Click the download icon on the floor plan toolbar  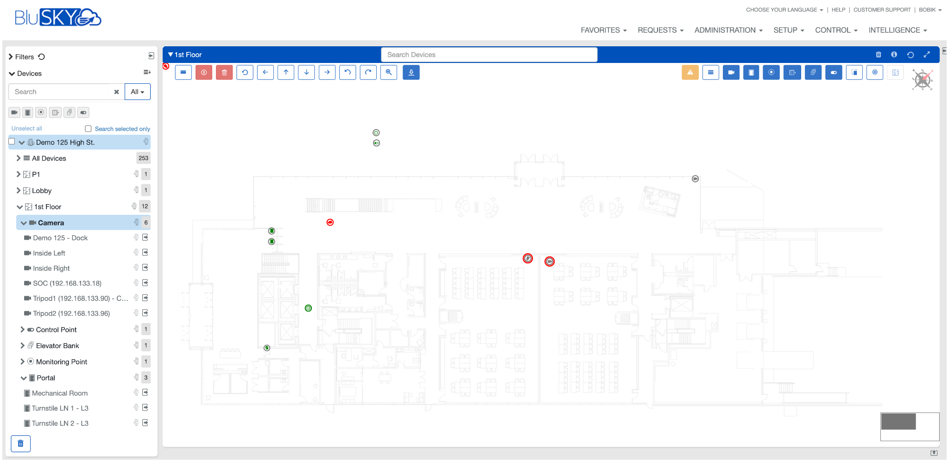[411, 72]
